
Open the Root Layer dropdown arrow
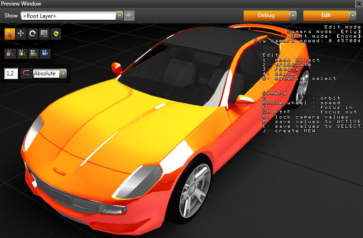pos(120,16)
